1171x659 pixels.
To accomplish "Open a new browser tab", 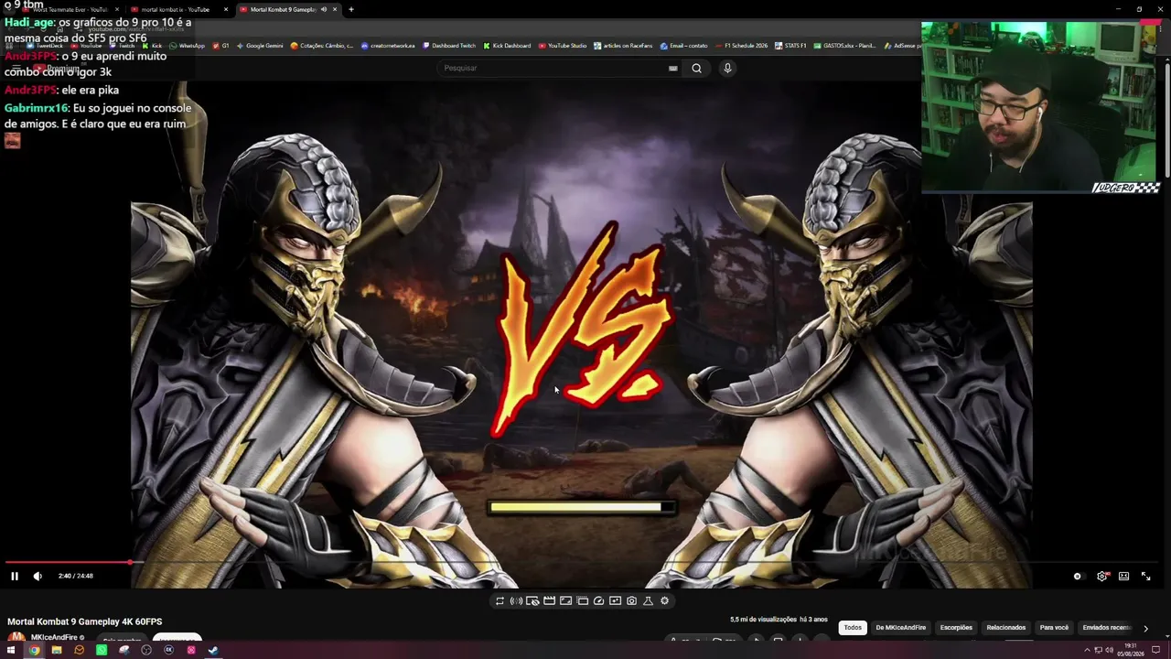I will pos(350,9).
